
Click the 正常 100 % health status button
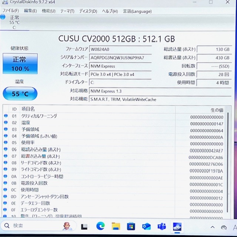20,64
